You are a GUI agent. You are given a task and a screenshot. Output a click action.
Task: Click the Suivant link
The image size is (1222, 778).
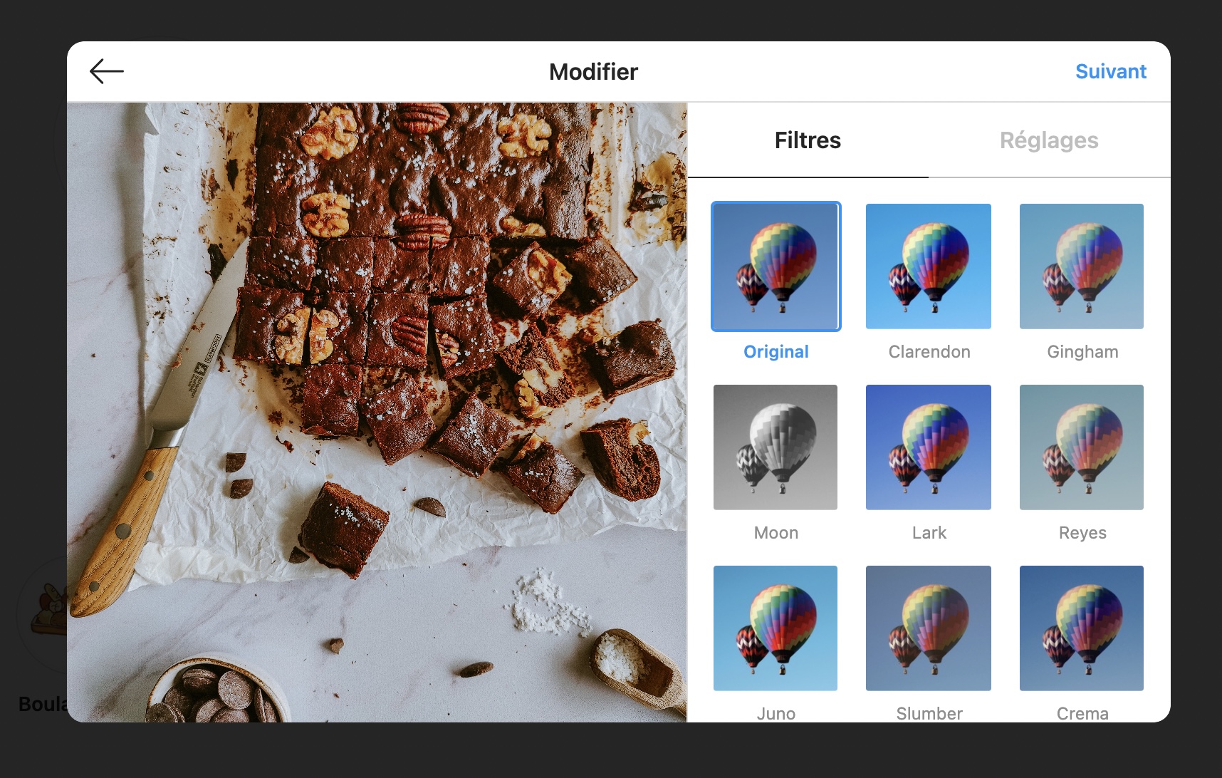pos(1110,71)
